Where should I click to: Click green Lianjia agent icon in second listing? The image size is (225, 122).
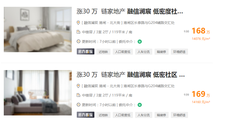click(x=140, y=105)
